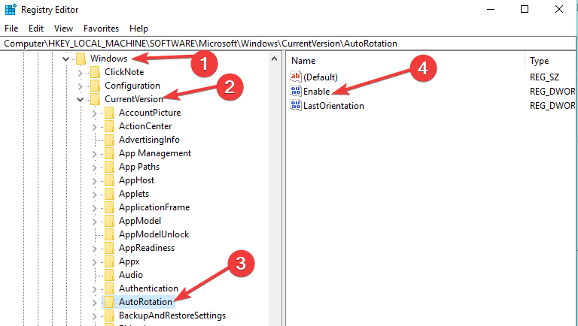Open the File menu

click(11, 29)
